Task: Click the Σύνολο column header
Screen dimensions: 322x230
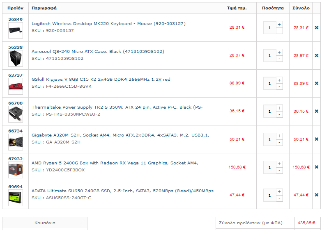Action: (x=301, y=8)
